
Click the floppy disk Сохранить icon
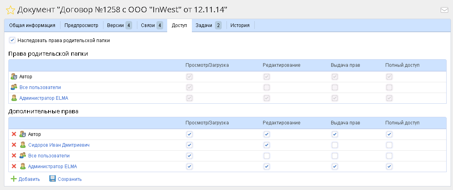point(53,179)
